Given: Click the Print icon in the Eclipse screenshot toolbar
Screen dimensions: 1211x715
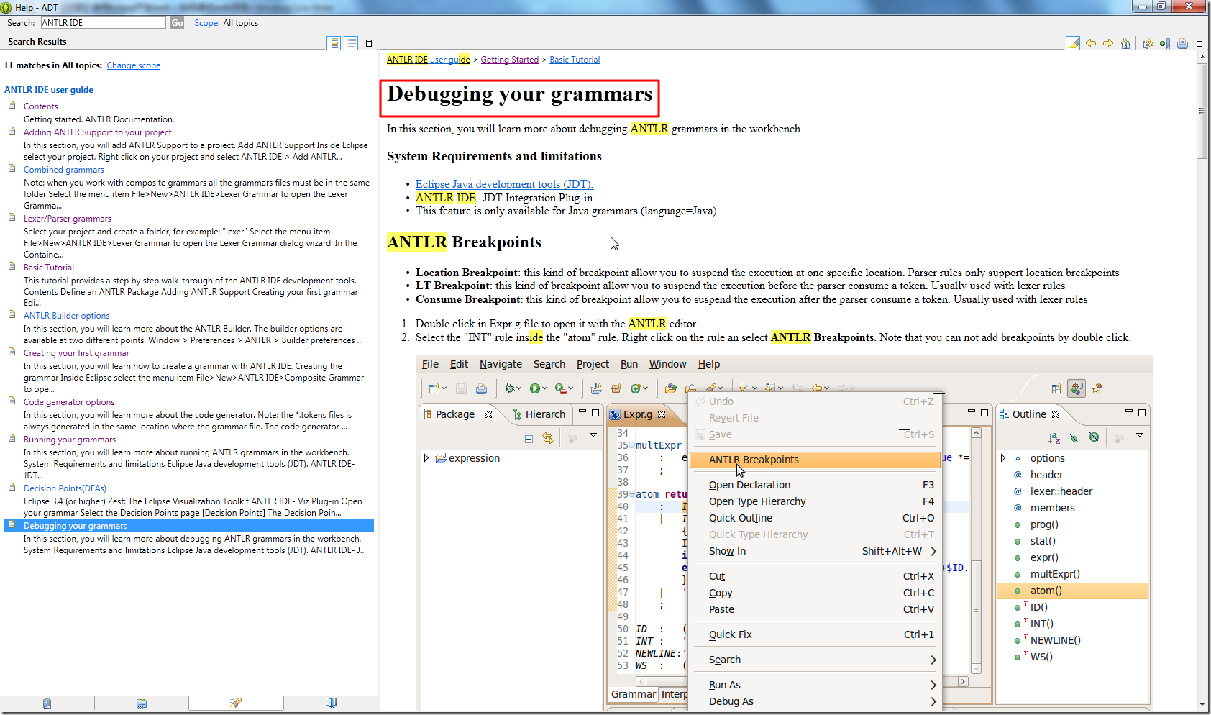Looking at the screenshot, I should (x=481, y=388).
